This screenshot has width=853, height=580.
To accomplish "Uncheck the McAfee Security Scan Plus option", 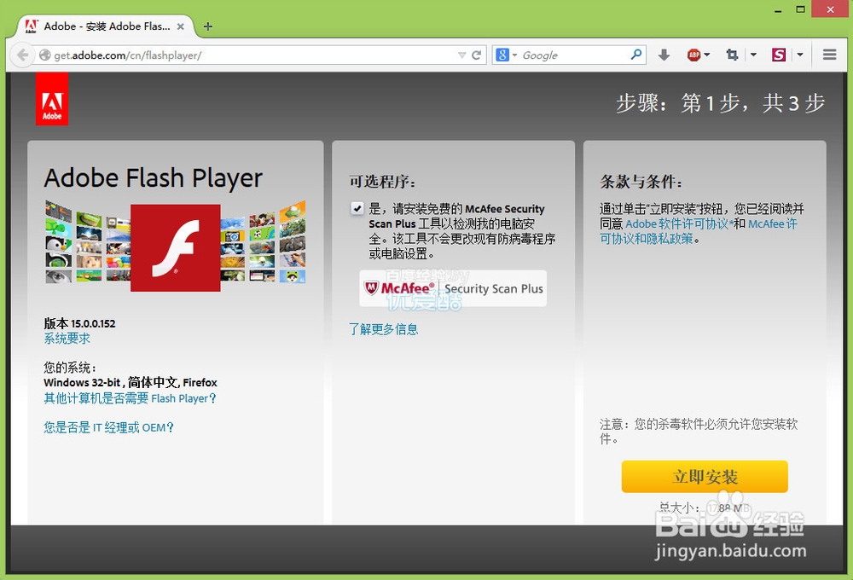I will [357, 207].
